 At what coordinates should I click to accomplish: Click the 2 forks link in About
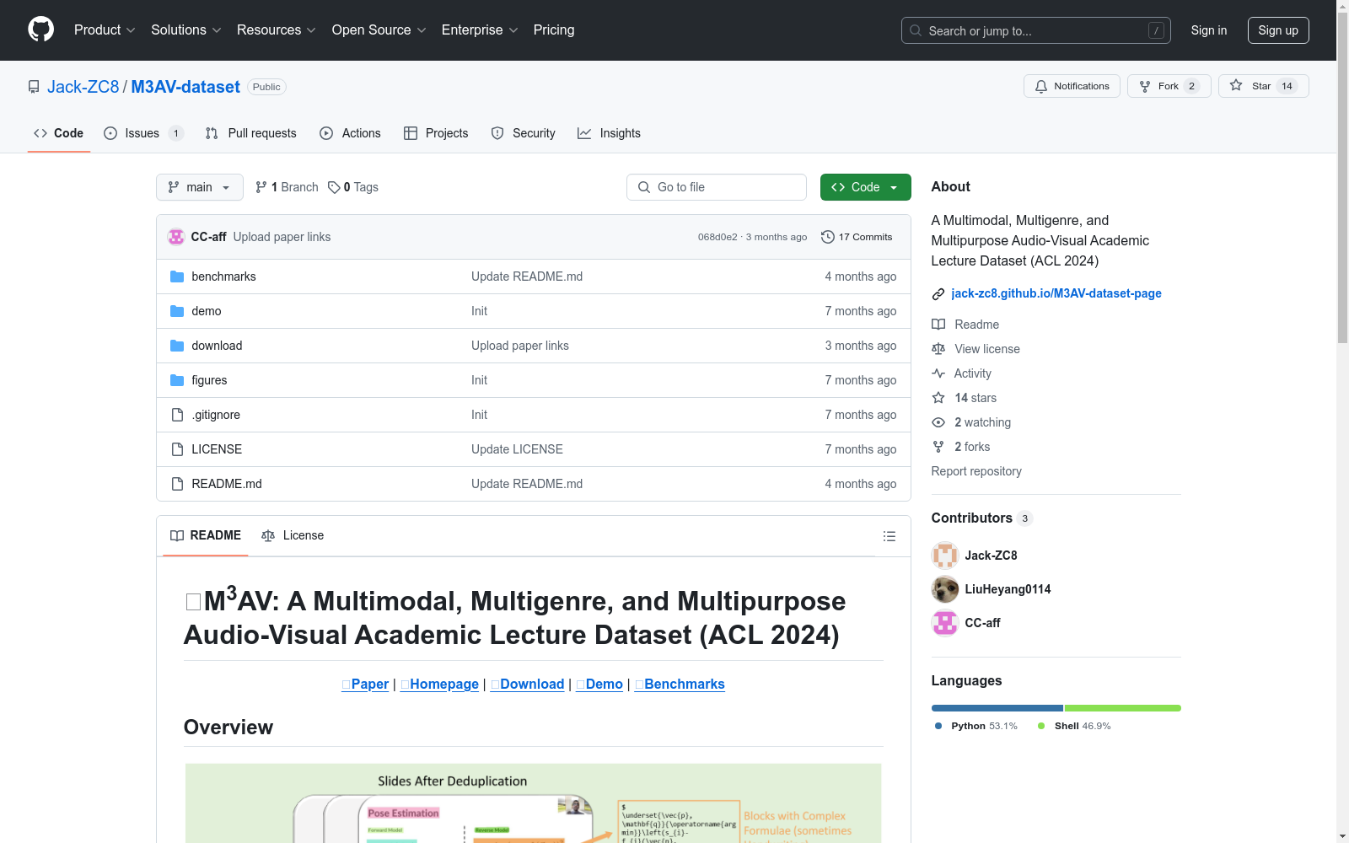(x=972, y=447)
